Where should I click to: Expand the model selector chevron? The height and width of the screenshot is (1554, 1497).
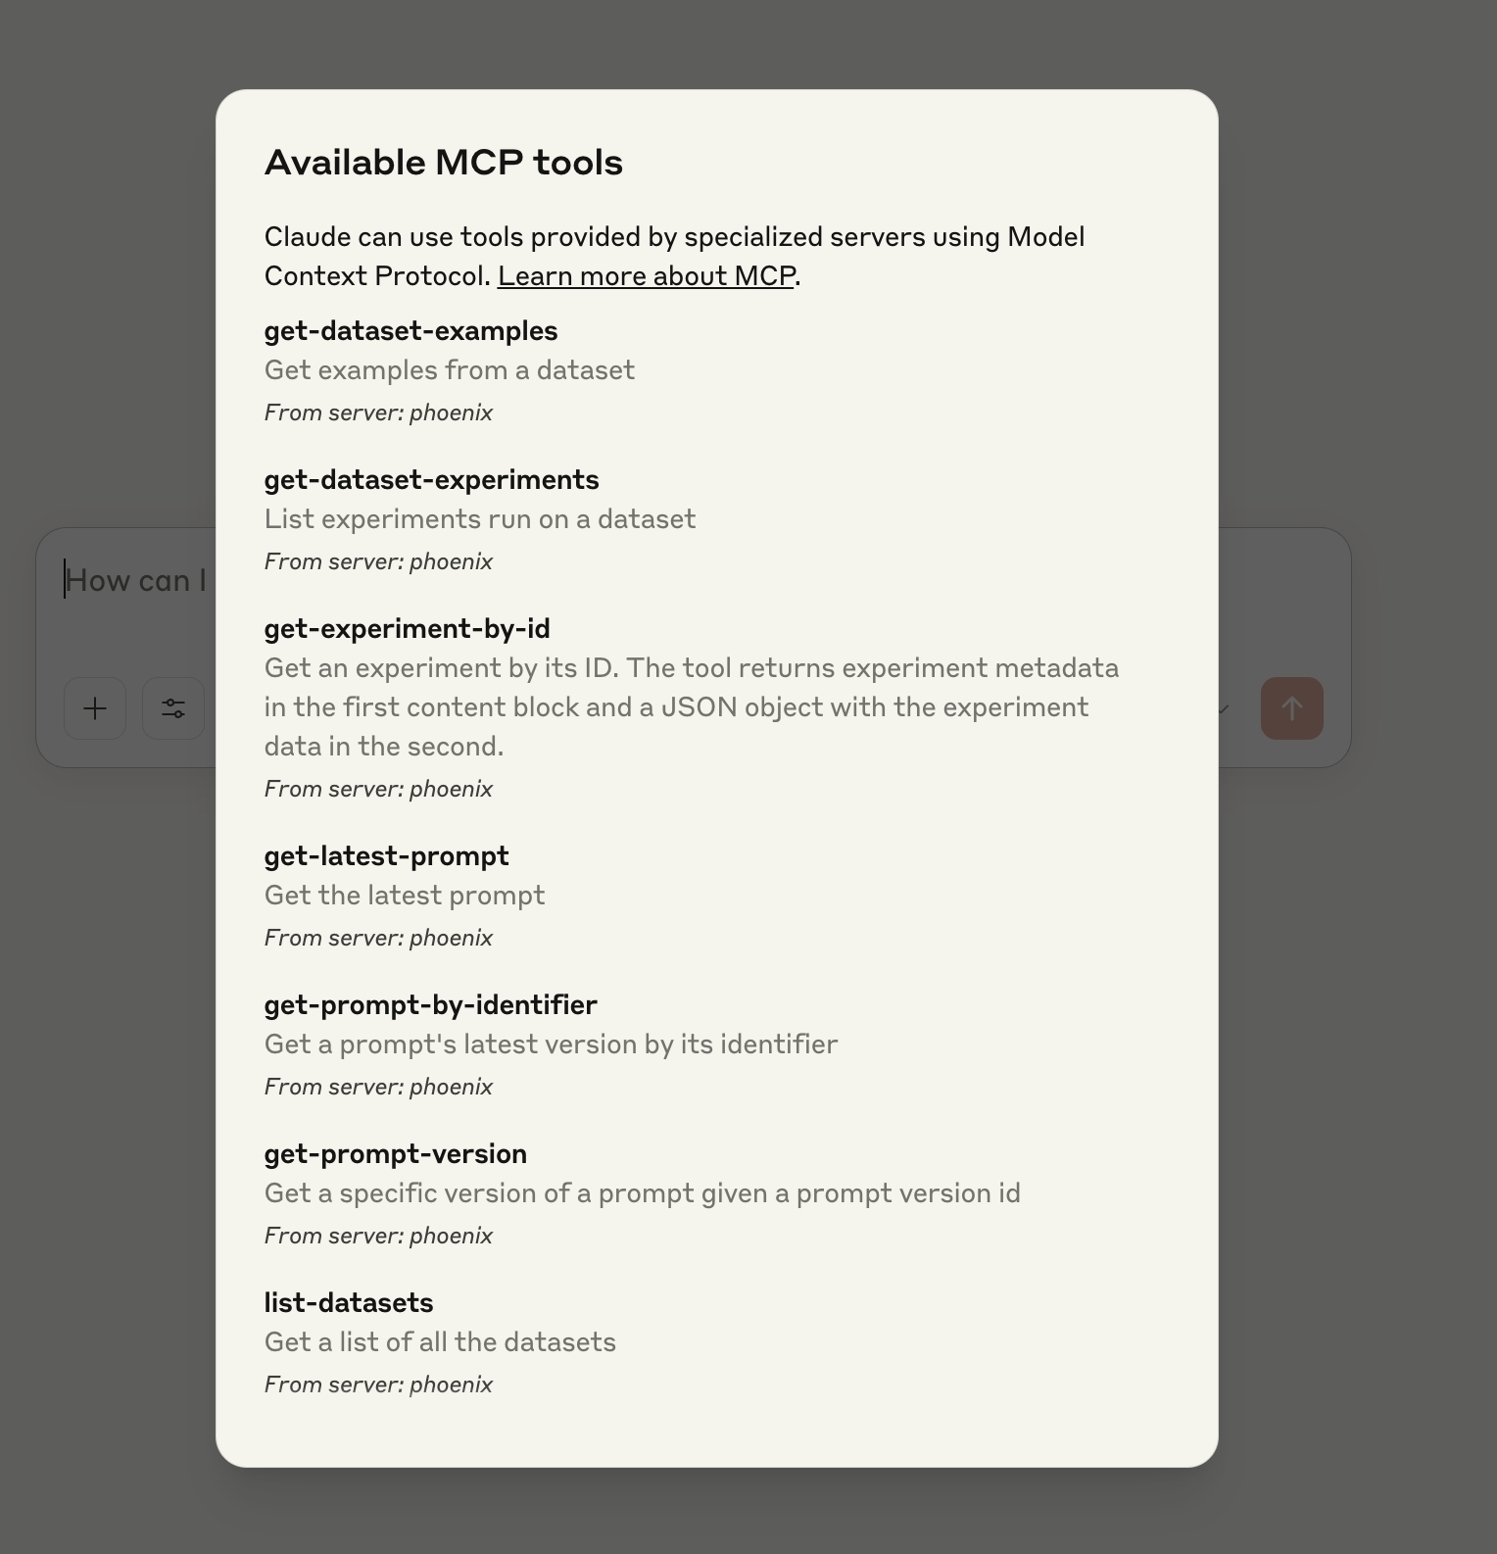click(x=1224, y=708)
